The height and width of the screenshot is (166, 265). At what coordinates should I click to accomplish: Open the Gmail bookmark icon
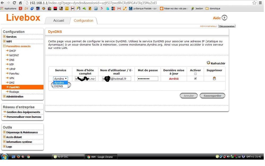(119, 8)
